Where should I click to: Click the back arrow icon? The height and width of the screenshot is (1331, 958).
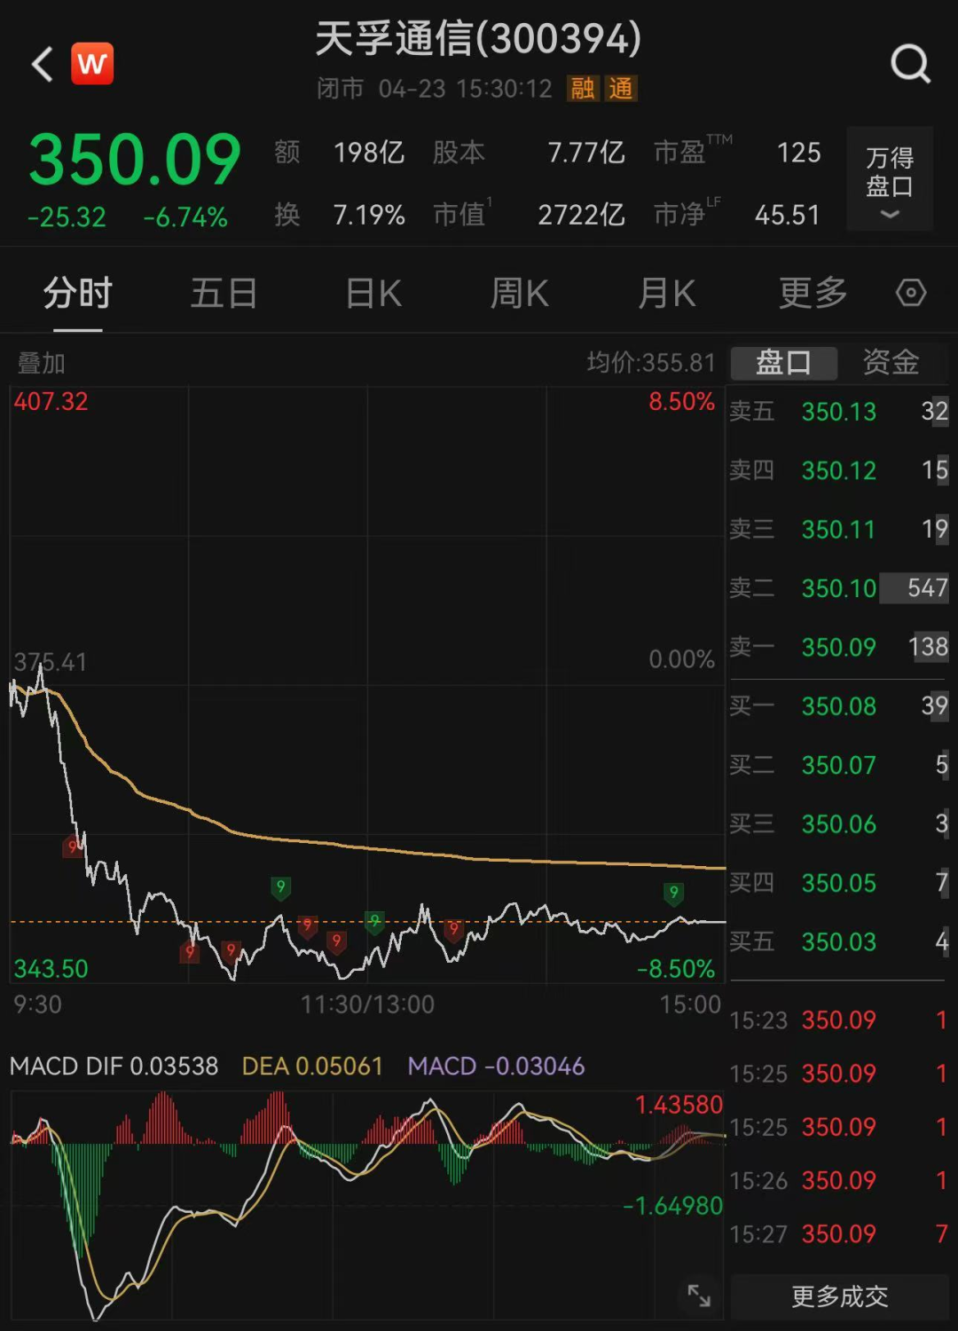click(40, 63)
